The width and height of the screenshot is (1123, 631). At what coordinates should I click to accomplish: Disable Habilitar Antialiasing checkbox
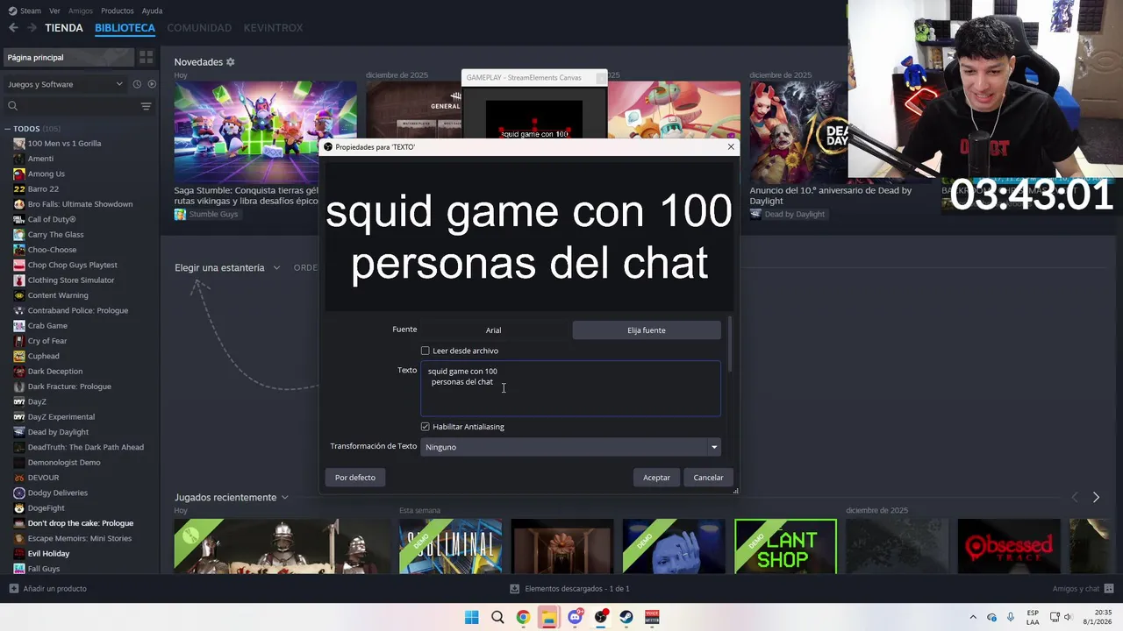click(426, 427)
